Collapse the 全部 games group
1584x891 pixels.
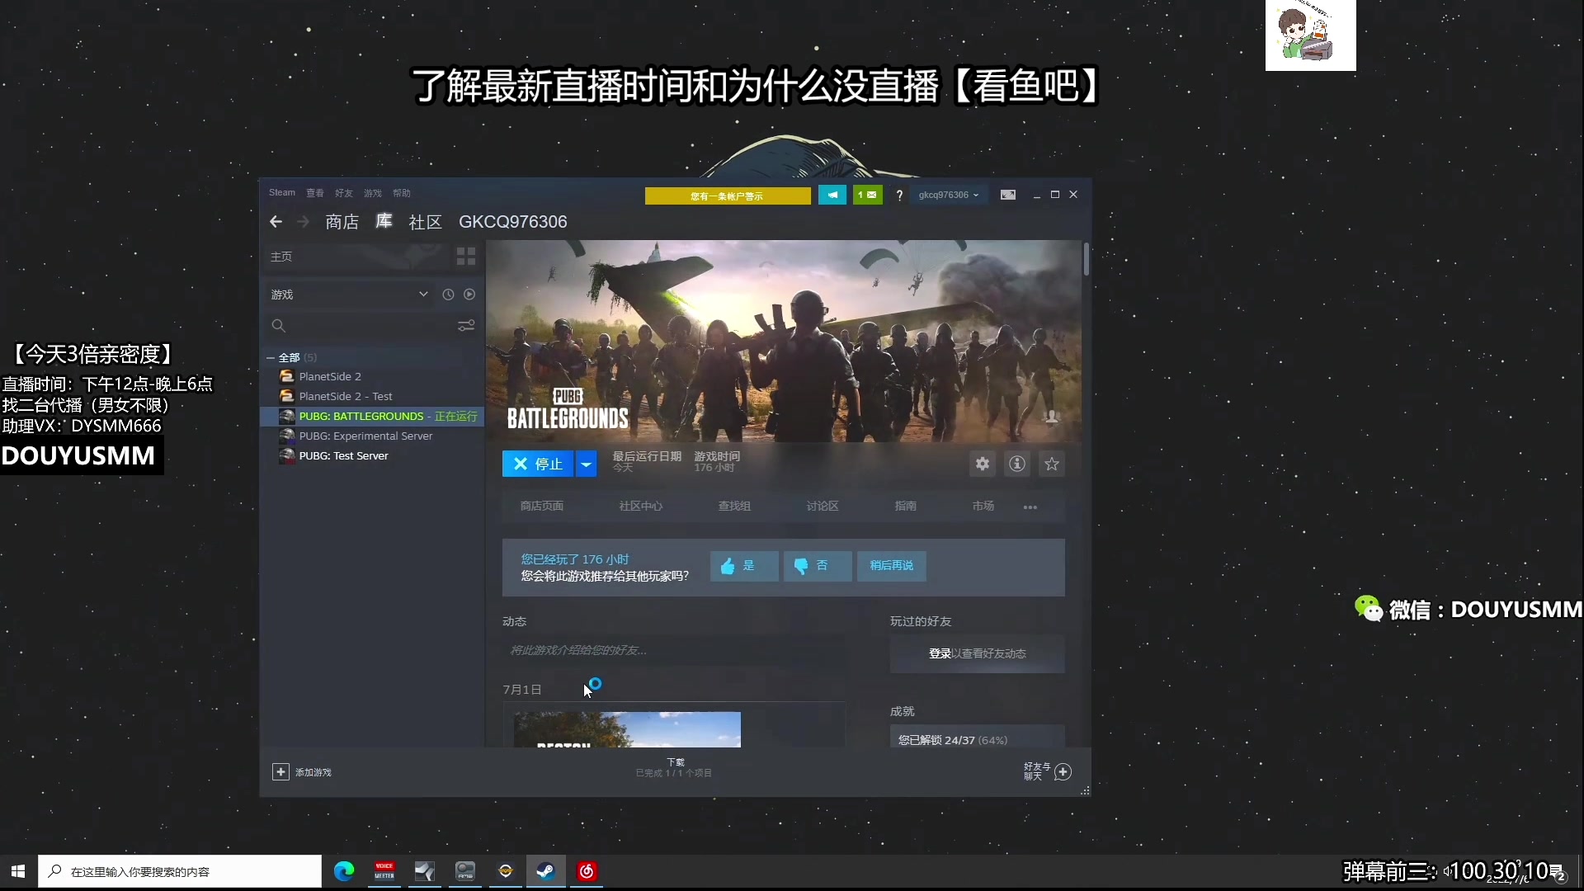(x=271, y=358)
